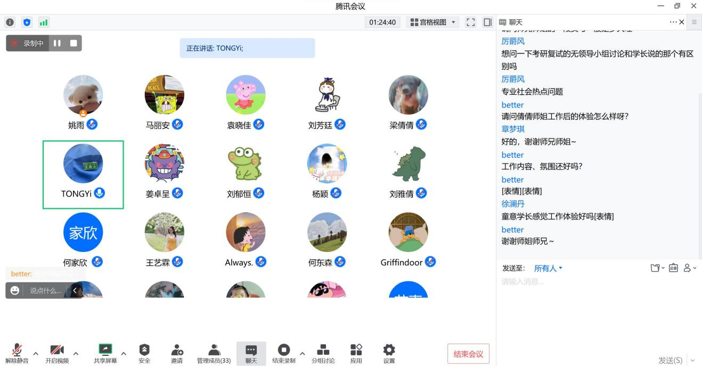
Task: Open Settings (设置) gear icon
Action: pos(389,353)
